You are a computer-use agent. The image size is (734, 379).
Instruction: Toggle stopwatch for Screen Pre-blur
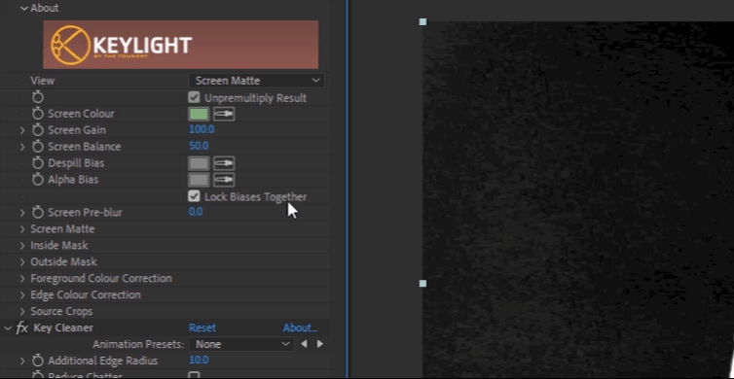click(38, 212)
